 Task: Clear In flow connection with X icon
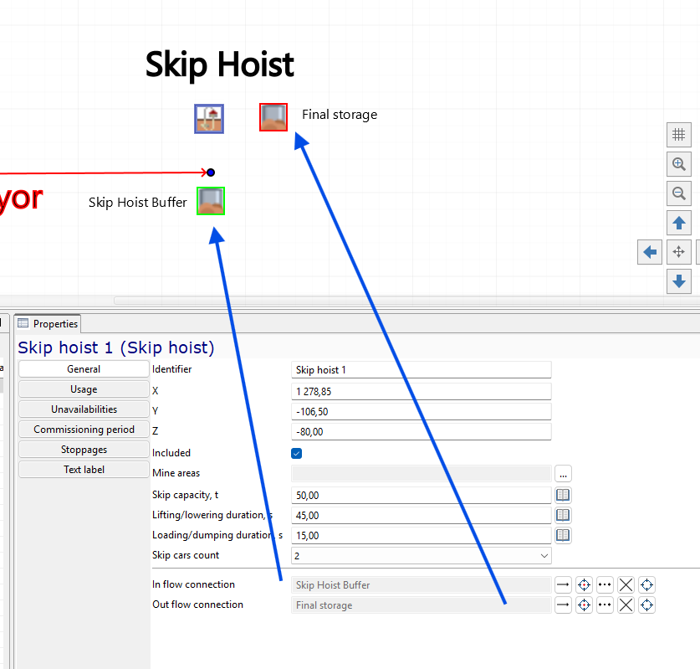pos(626,584)
